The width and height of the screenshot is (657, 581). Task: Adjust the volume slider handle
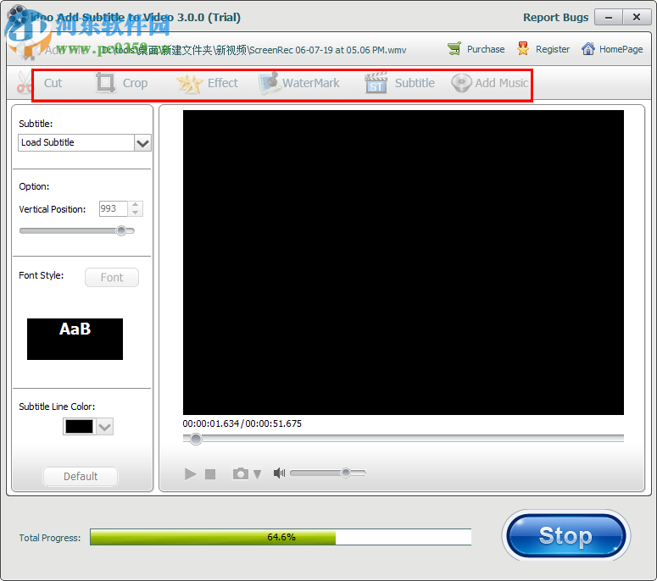346,473
